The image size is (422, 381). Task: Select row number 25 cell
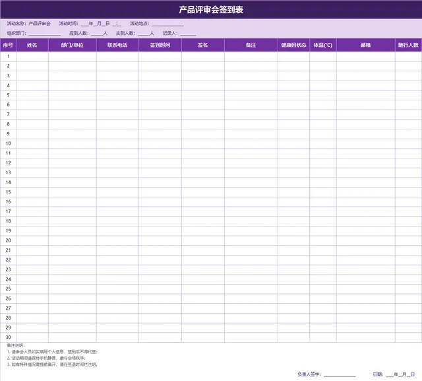pos(8,289)
